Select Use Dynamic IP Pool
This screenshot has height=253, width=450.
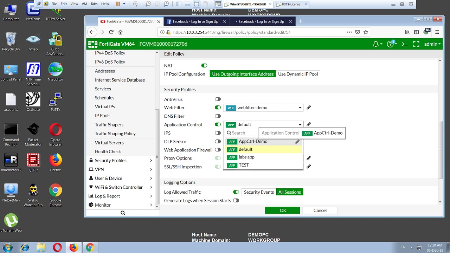pos(298,74)
